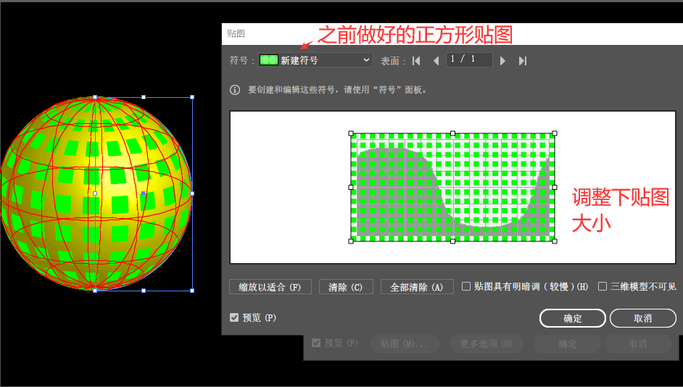
Task: Enable 三维模型不可见 checkbox
Action: coord(603,286)
